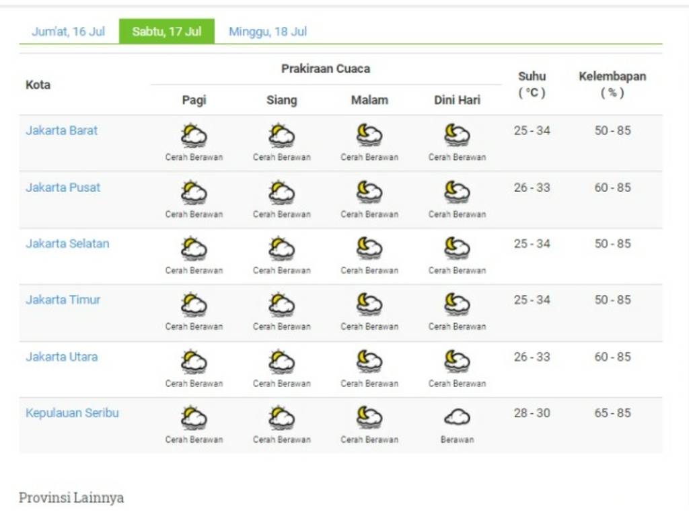Click the Suhu (°C) column header
The height and width of the screenshot is (516, 689).
tap(532, 84)
